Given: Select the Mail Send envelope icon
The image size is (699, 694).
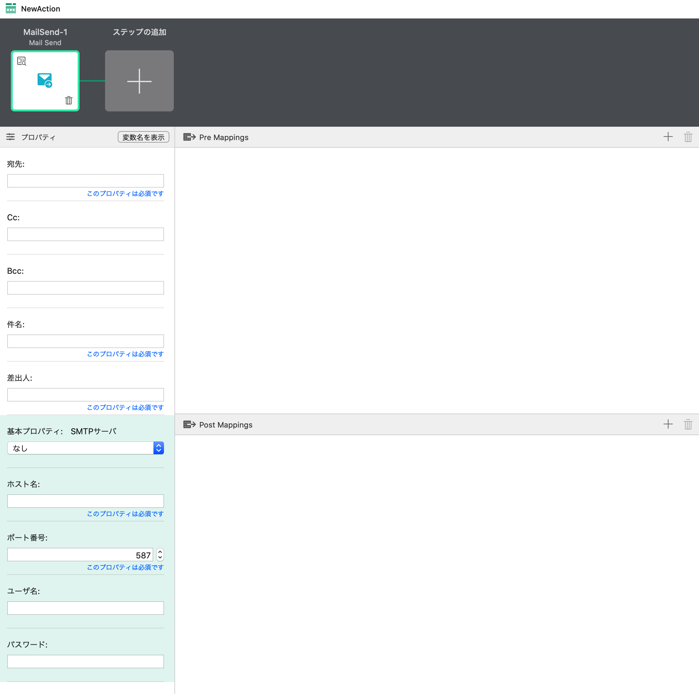Looking at the screenshot, I should tap(45, 80).
